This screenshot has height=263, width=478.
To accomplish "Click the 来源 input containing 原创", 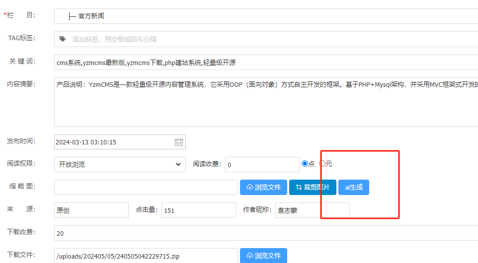I will pyautogui.click(x=91, y=210).
